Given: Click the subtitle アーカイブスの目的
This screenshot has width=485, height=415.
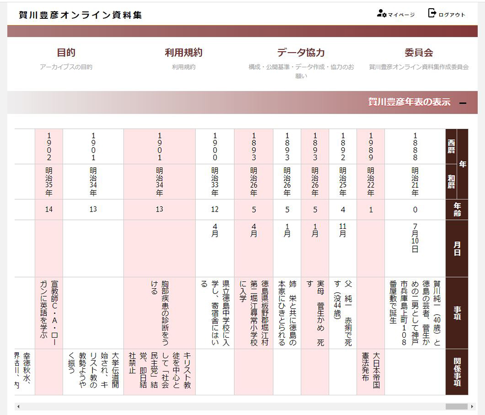Looking at the screenshot, I should point(66,67).
